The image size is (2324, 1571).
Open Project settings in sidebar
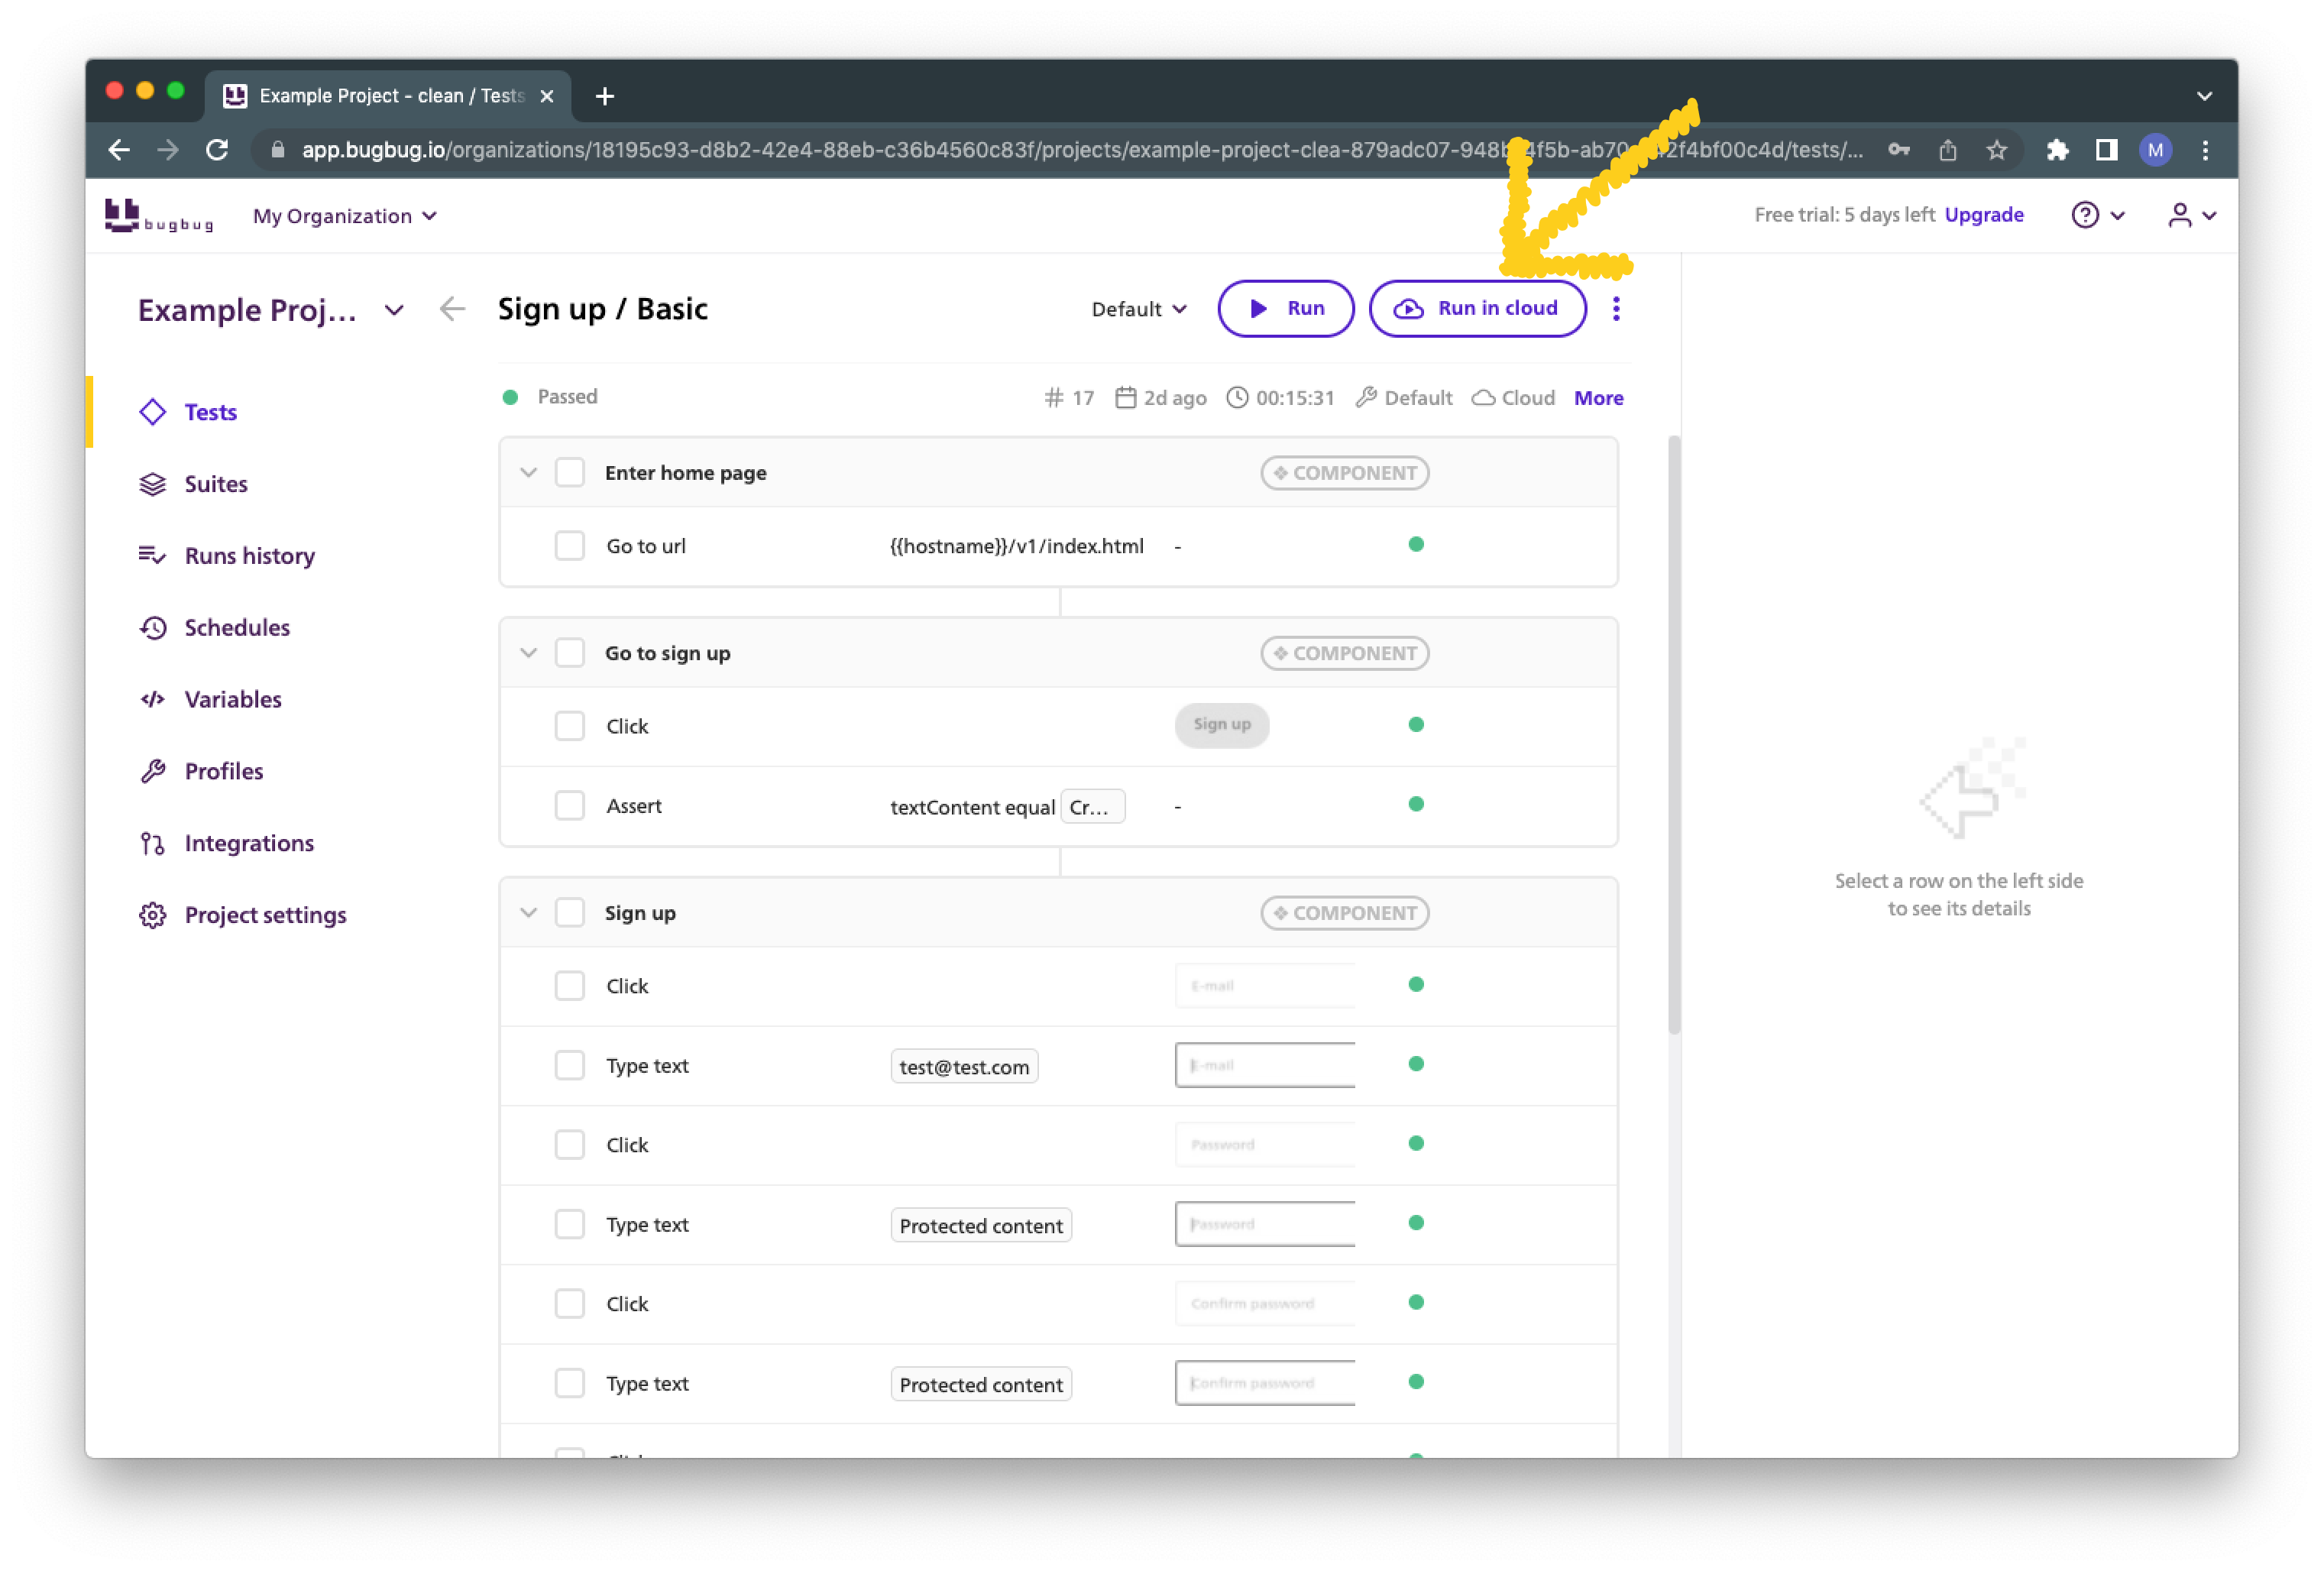(x=243, y=916)
